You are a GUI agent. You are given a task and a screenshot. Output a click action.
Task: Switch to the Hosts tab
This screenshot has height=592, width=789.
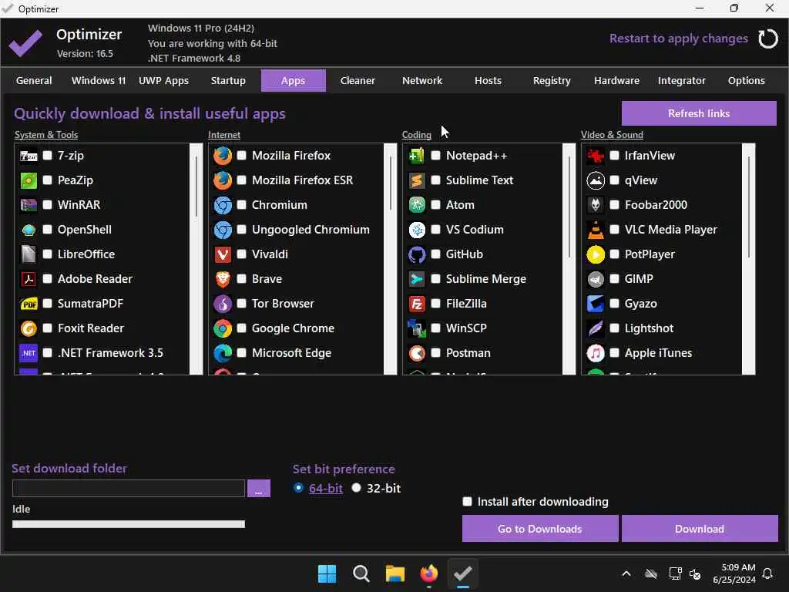[488, 80]
